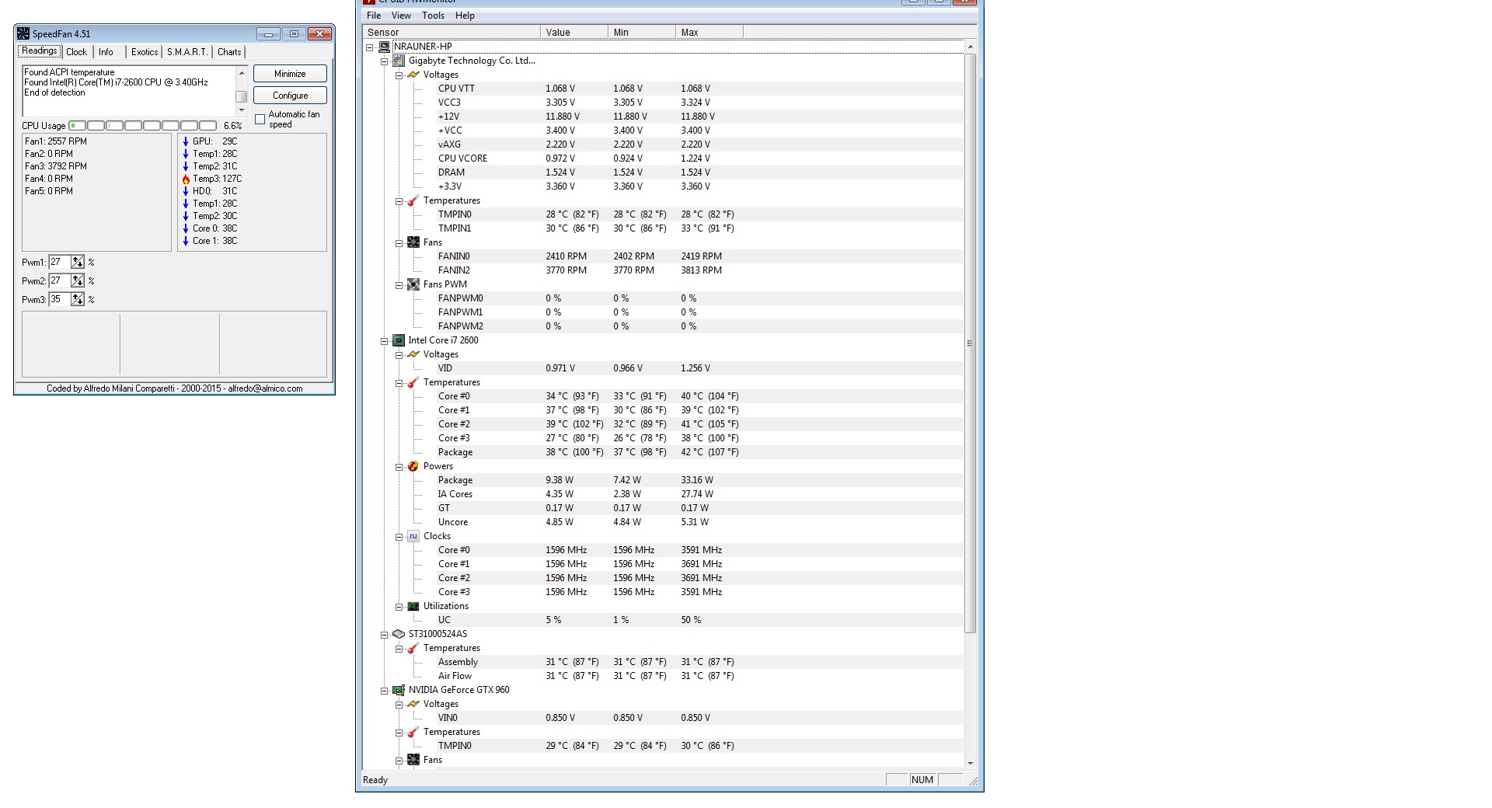Open the Tools menu in HWMonitor

coord(433,16)
